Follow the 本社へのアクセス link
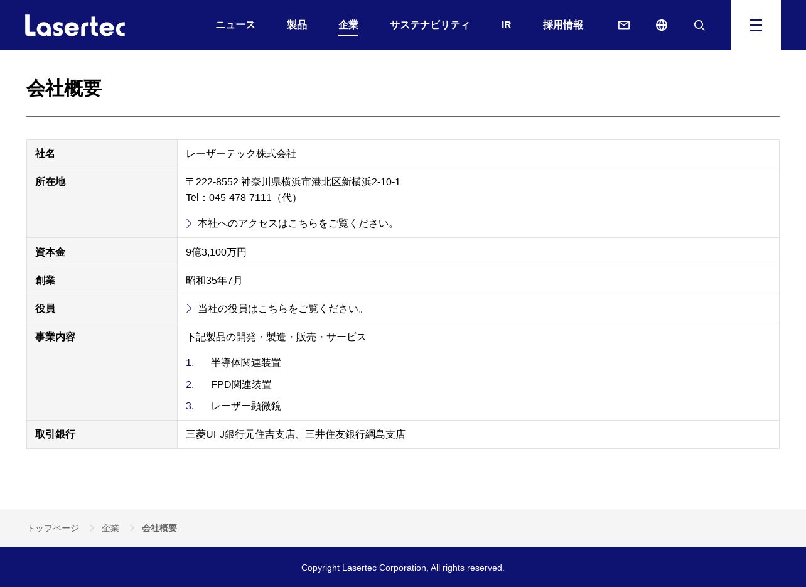The height and width of the screenshot is (587, 806). (x=292, y=223)
